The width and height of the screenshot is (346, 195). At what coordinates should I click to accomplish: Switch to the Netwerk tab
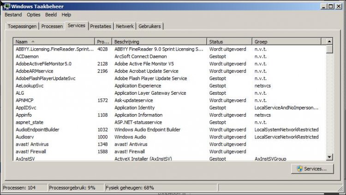[x=125, y=26]
